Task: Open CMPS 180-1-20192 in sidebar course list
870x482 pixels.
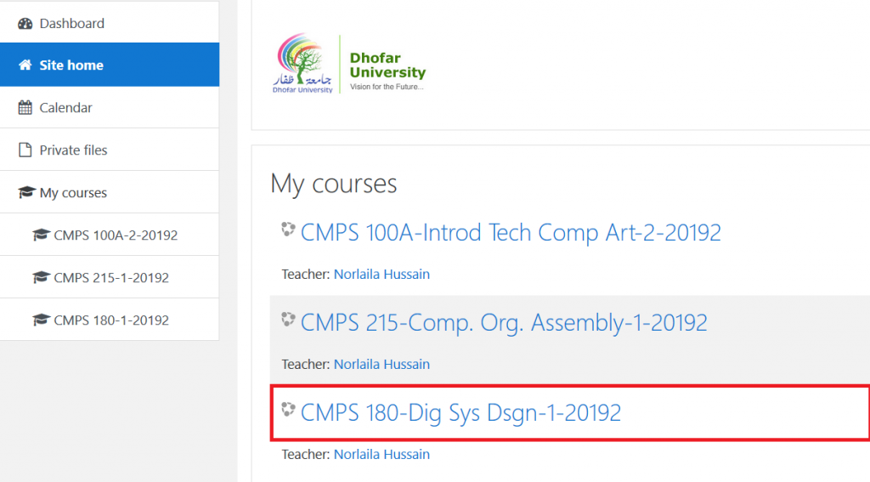Action: (x=110, y=320)
